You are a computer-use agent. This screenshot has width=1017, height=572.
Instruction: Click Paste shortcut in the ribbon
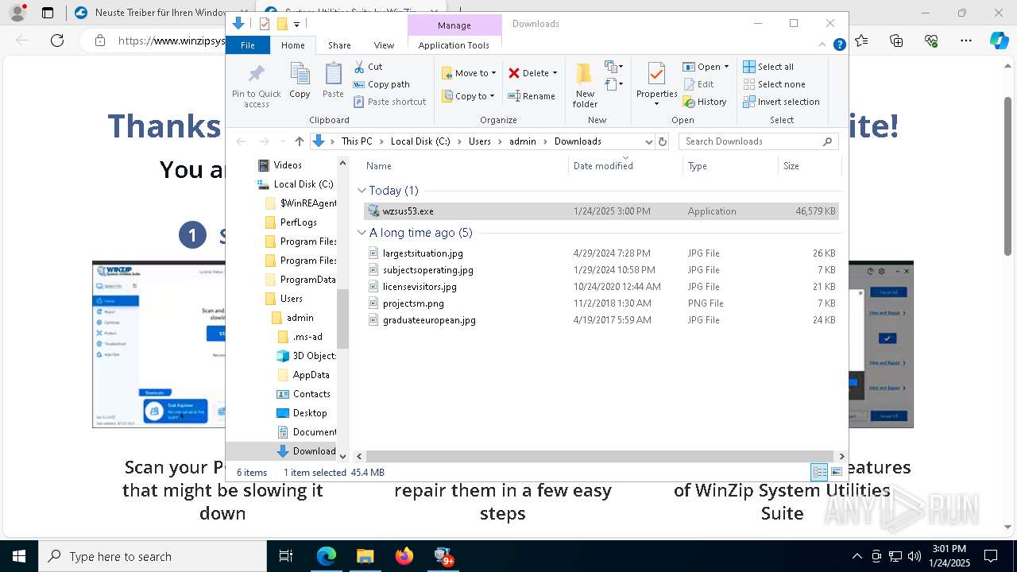pos(389,102)
